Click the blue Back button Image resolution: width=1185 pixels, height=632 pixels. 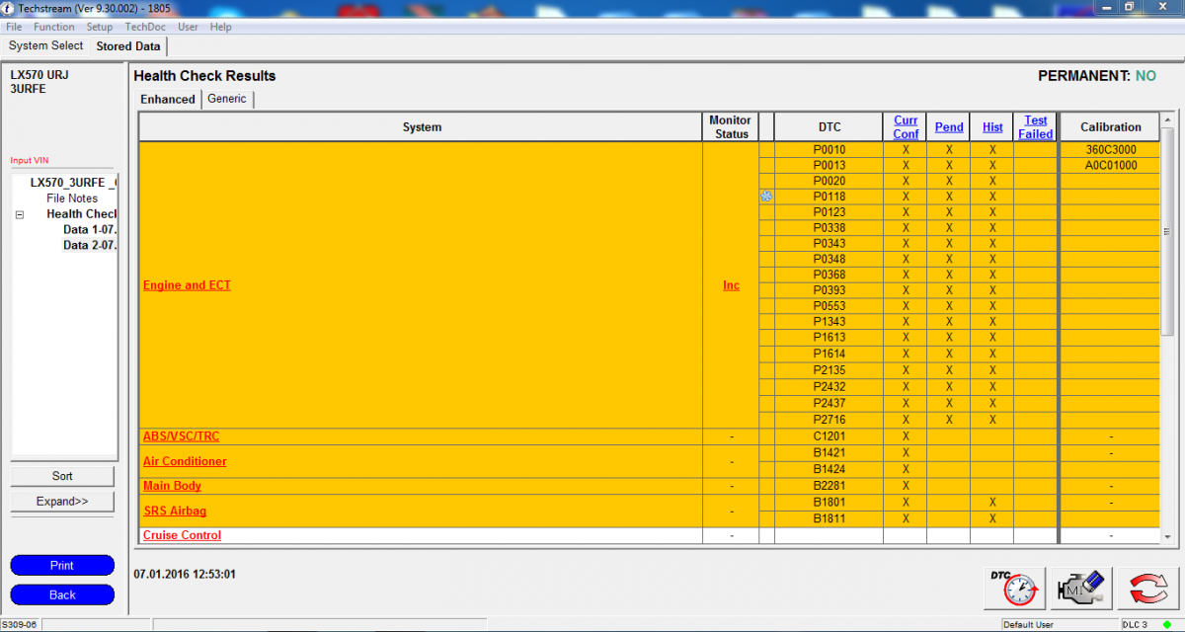click(x=62, y=594)
